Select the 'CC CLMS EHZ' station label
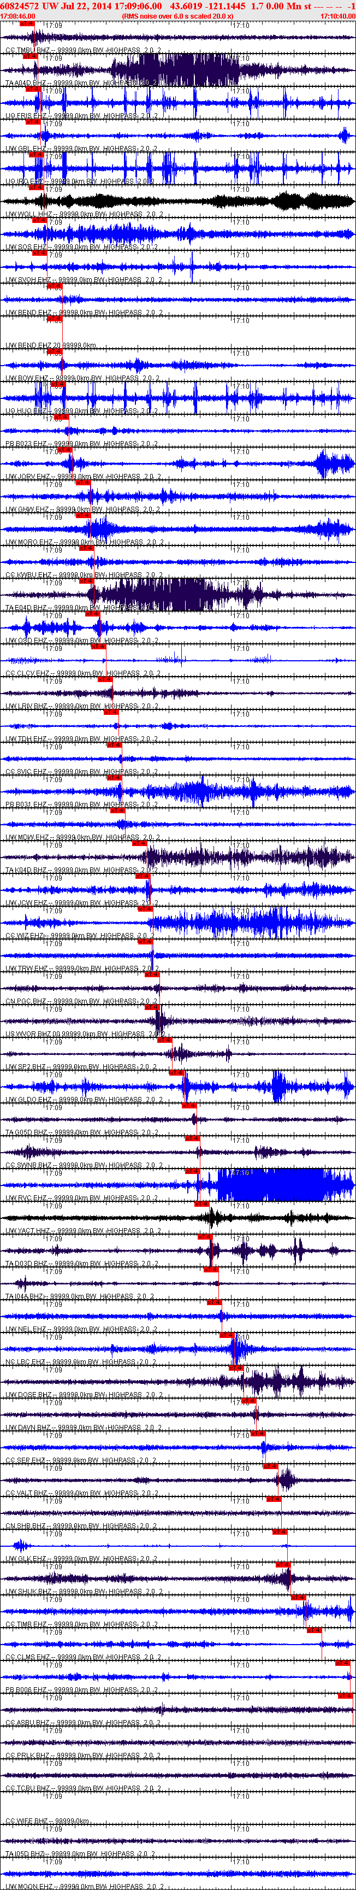356x1890 pixels. point(28,1657)
